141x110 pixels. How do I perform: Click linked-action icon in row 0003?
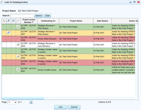(x=18, y=56)
